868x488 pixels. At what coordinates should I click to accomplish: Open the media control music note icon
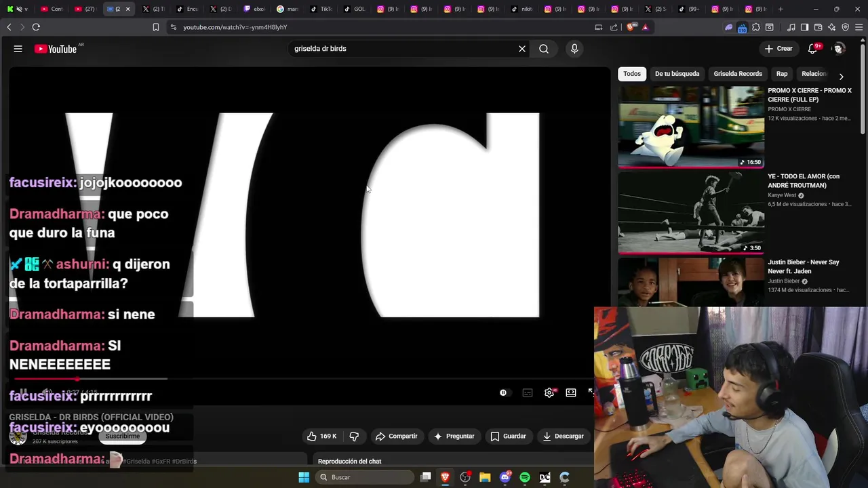791,27
